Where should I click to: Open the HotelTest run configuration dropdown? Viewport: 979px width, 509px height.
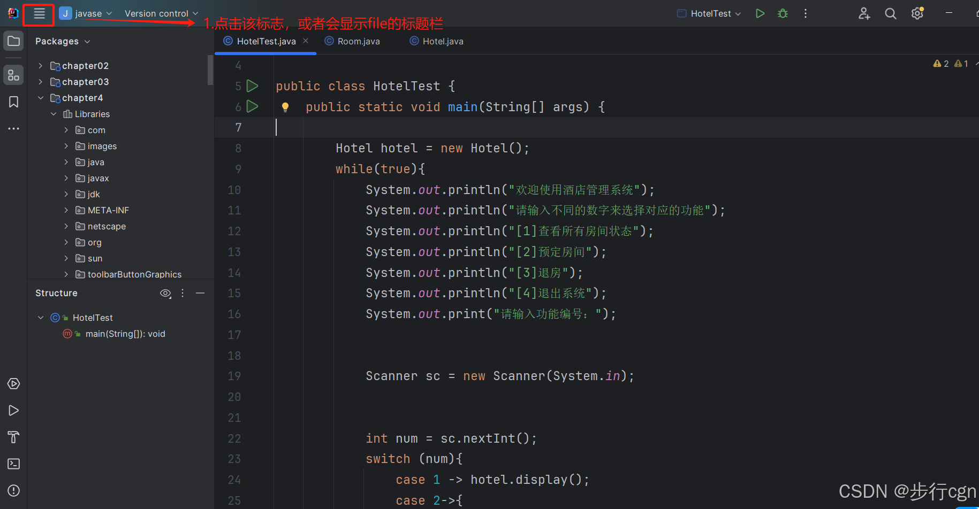click(709, 13)
